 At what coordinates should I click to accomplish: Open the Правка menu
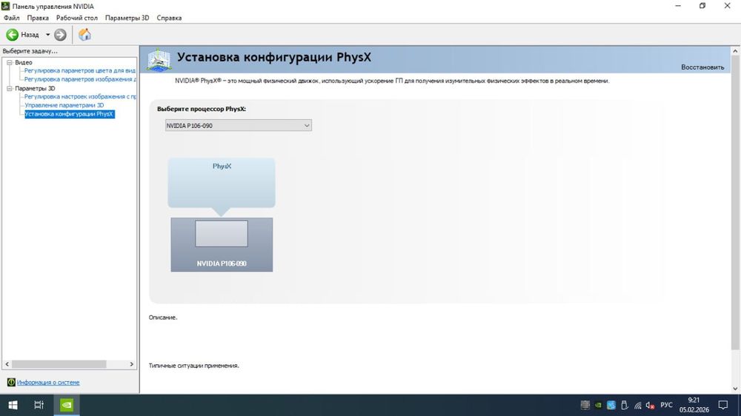coord(38,18)
